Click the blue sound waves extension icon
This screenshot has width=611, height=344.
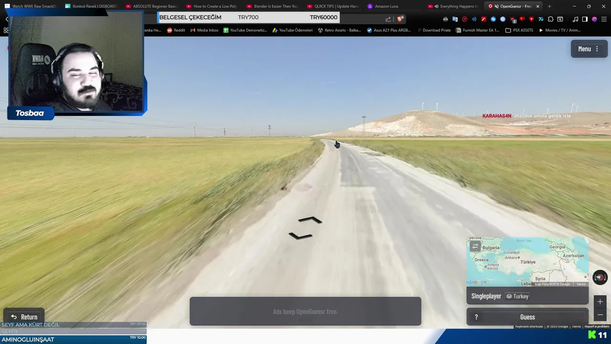[474, 19]
